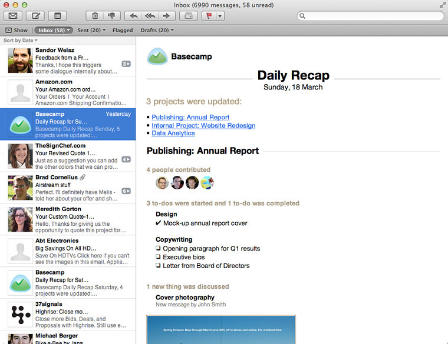Image resolution: width=448 pixels, height=344 pixels.
Task: Click the cover photography image preview
Action: click(221, 329)
